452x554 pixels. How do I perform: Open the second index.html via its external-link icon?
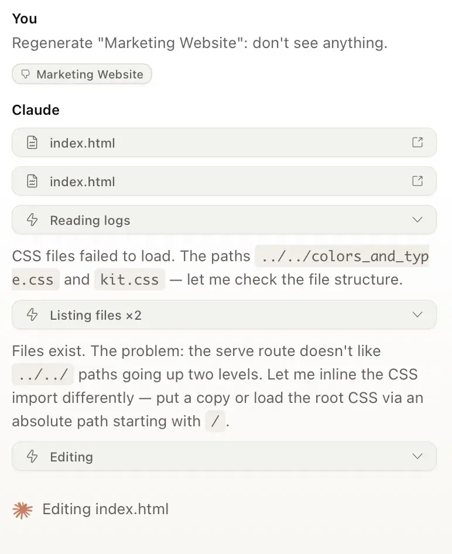[417, 182]
